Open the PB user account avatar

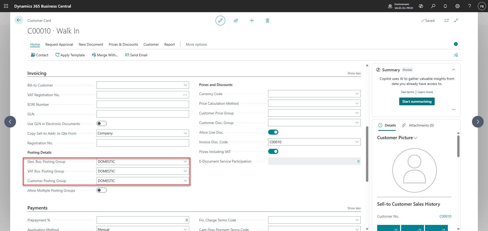[x=482, y=6]
